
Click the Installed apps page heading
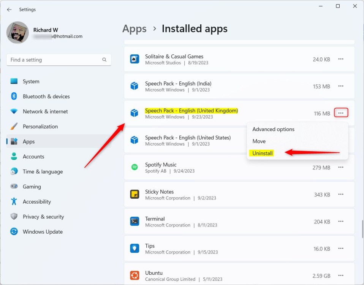click(x=195, y=29)
